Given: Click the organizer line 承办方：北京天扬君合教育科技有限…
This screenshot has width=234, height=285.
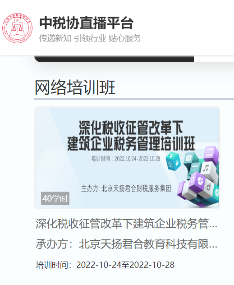Looking at the screenshot, I should (x=126, y=244).
